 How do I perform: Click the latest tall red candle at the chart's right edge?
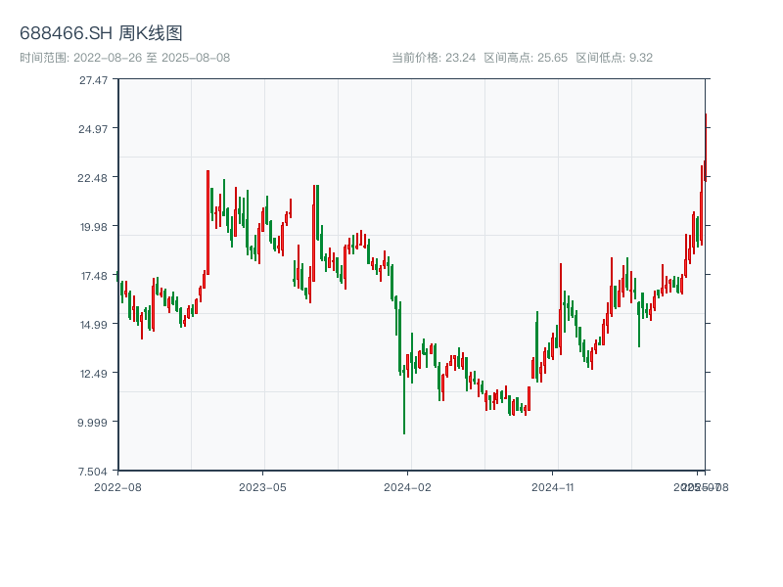(706, 148)
